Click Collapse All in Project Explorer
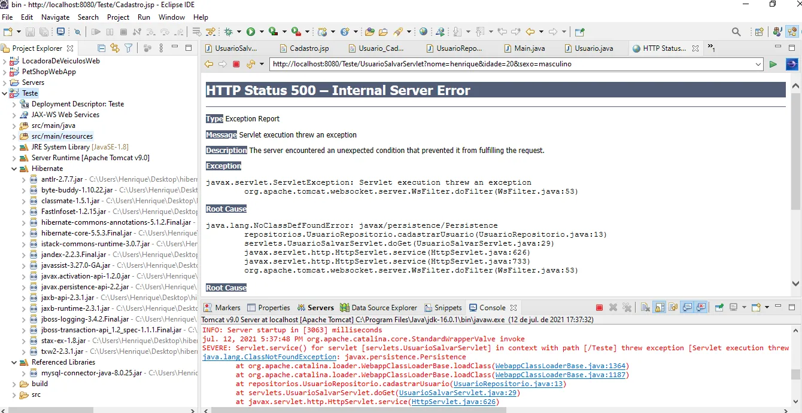This screenshot has height=413, width=802. point(101,48)
